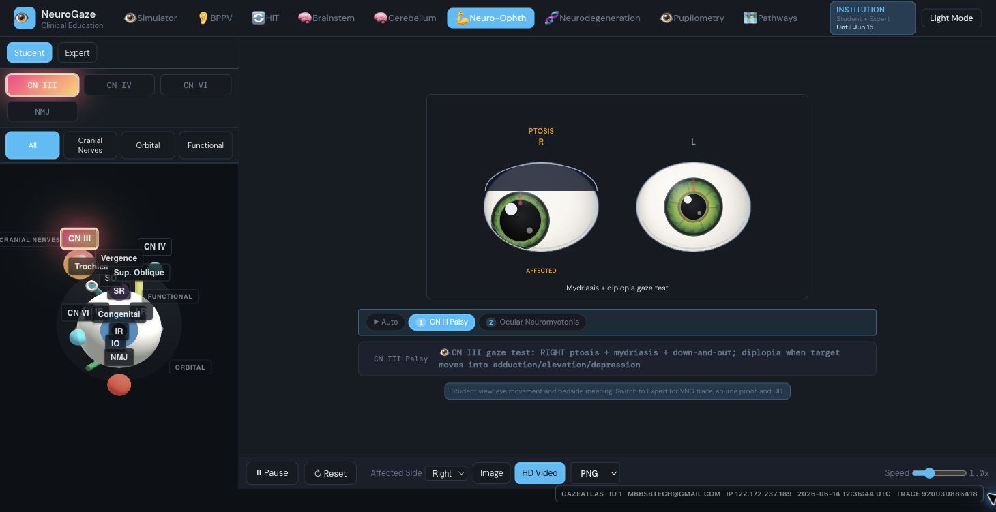Toggle Light Mode
This screenshot has width=996, height=512.
(951, 18)
